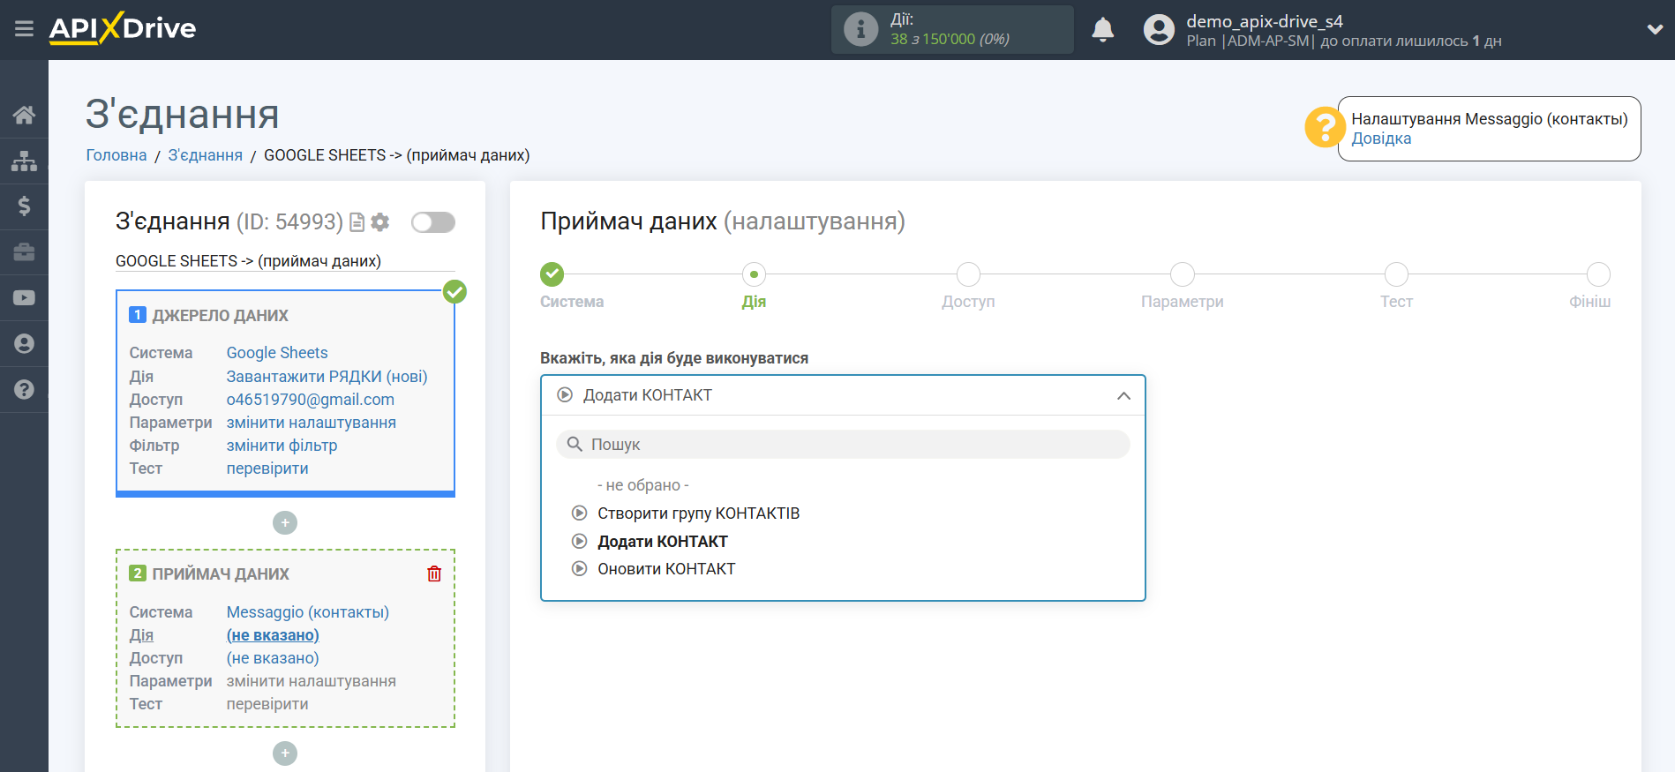
Task: Click змінити фільтр link
Action: click(x=282, y=446)
